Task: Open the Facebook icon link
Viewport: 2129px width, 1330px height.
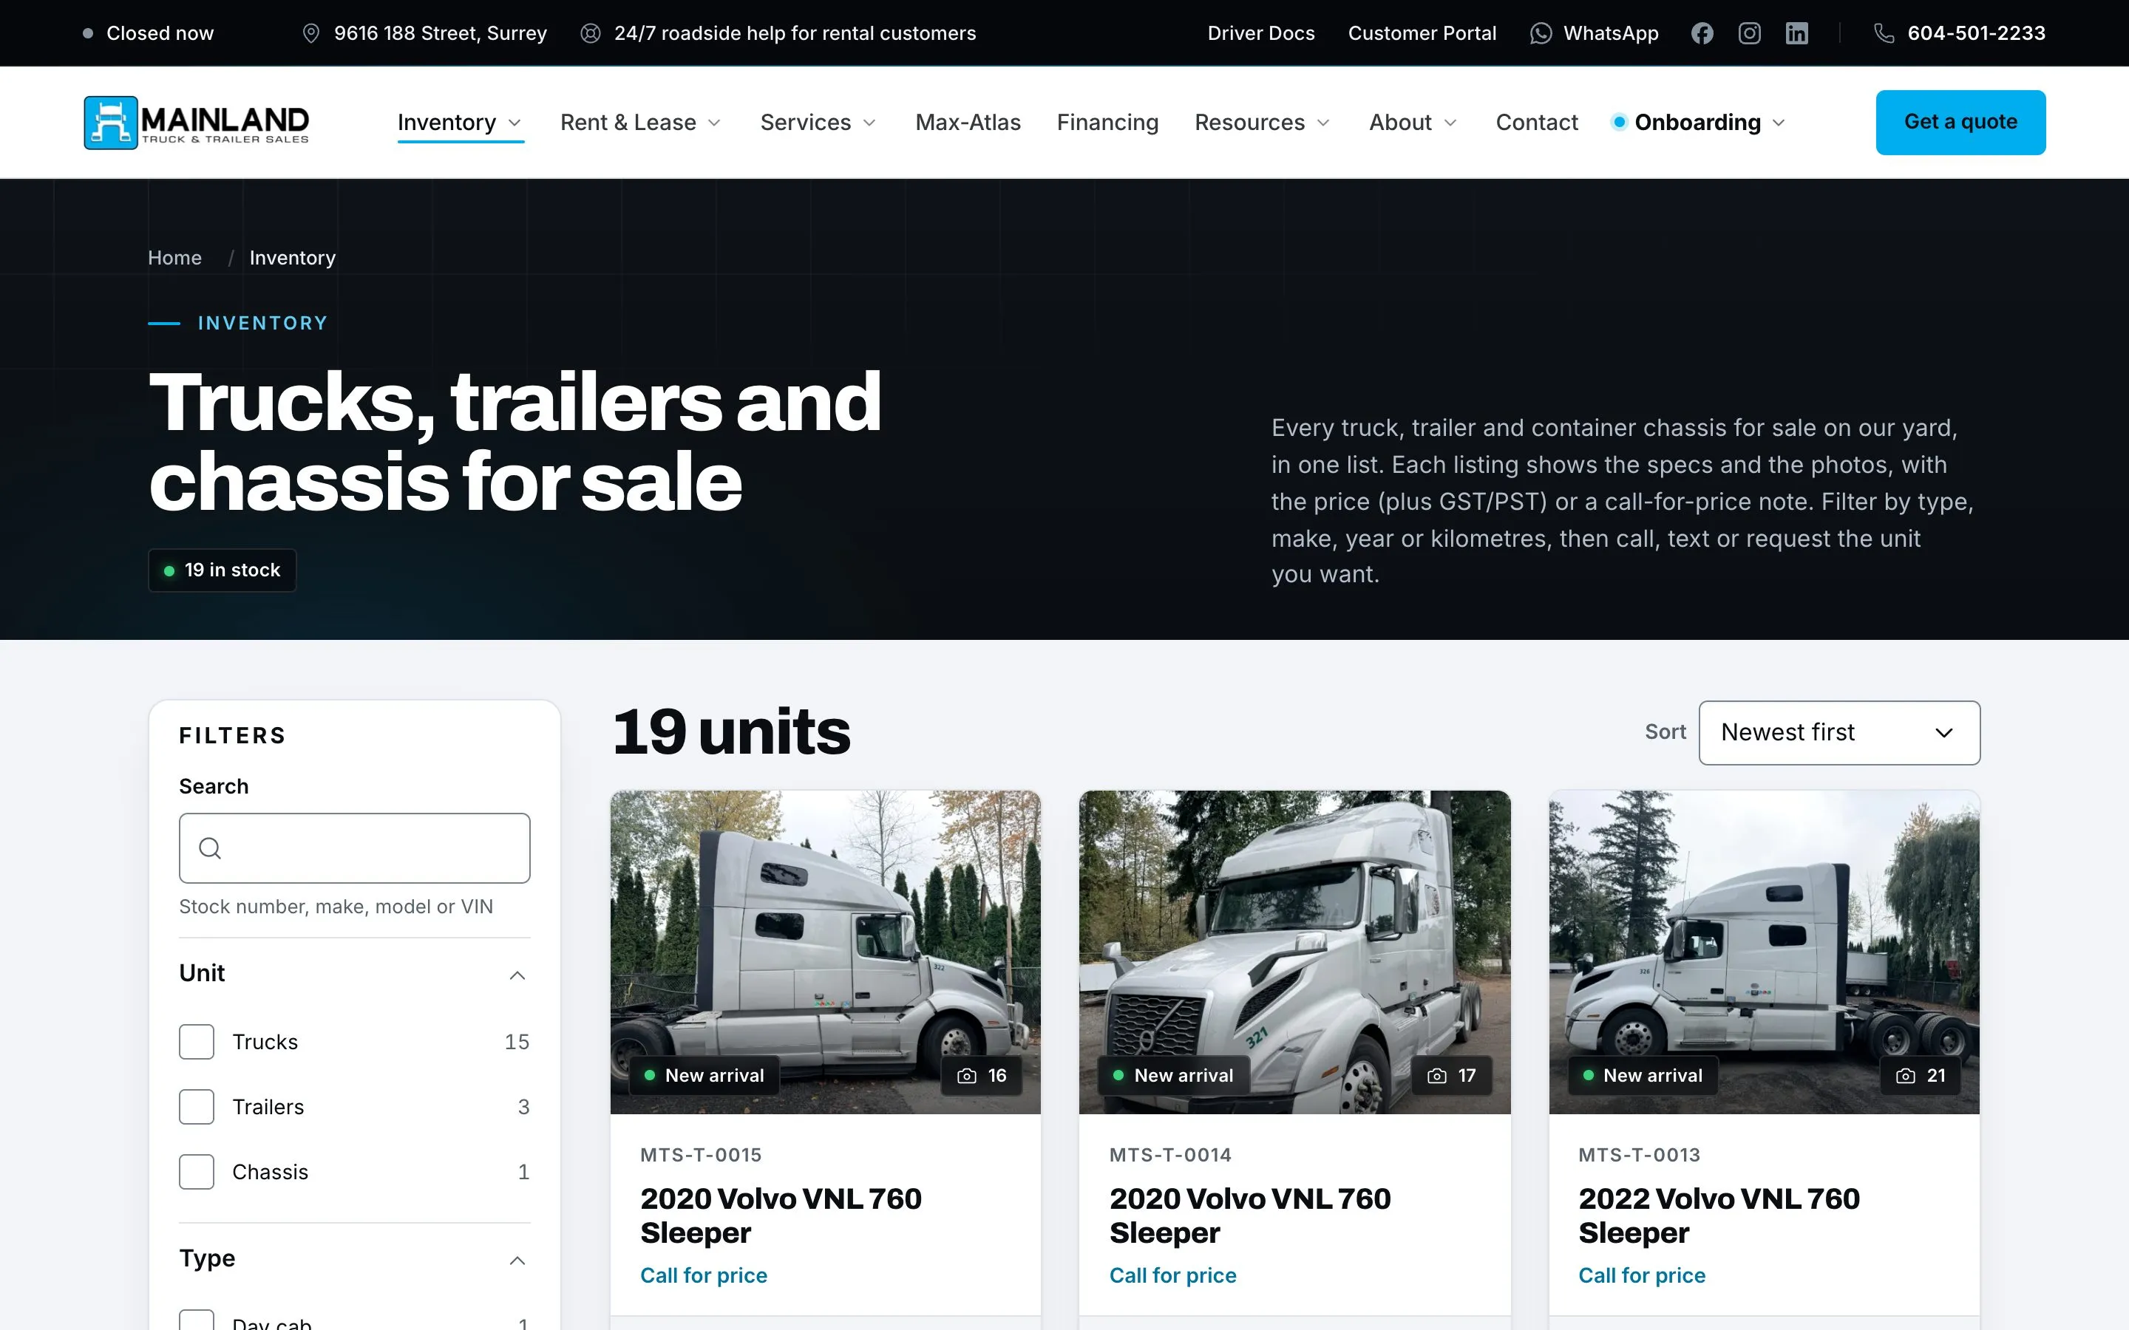Action: (1702, 33)
